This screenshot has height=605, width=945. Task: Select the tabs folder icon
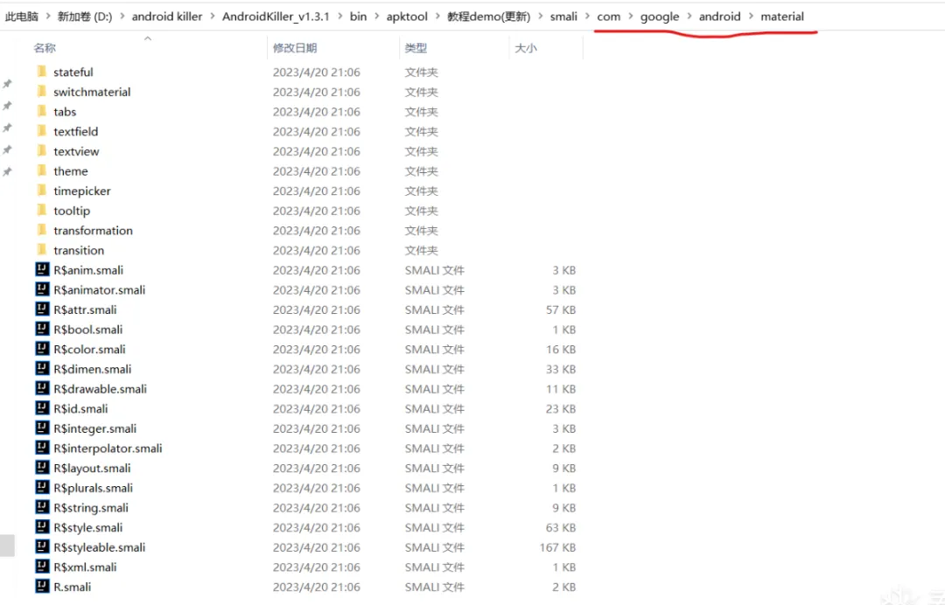[42, 111]
